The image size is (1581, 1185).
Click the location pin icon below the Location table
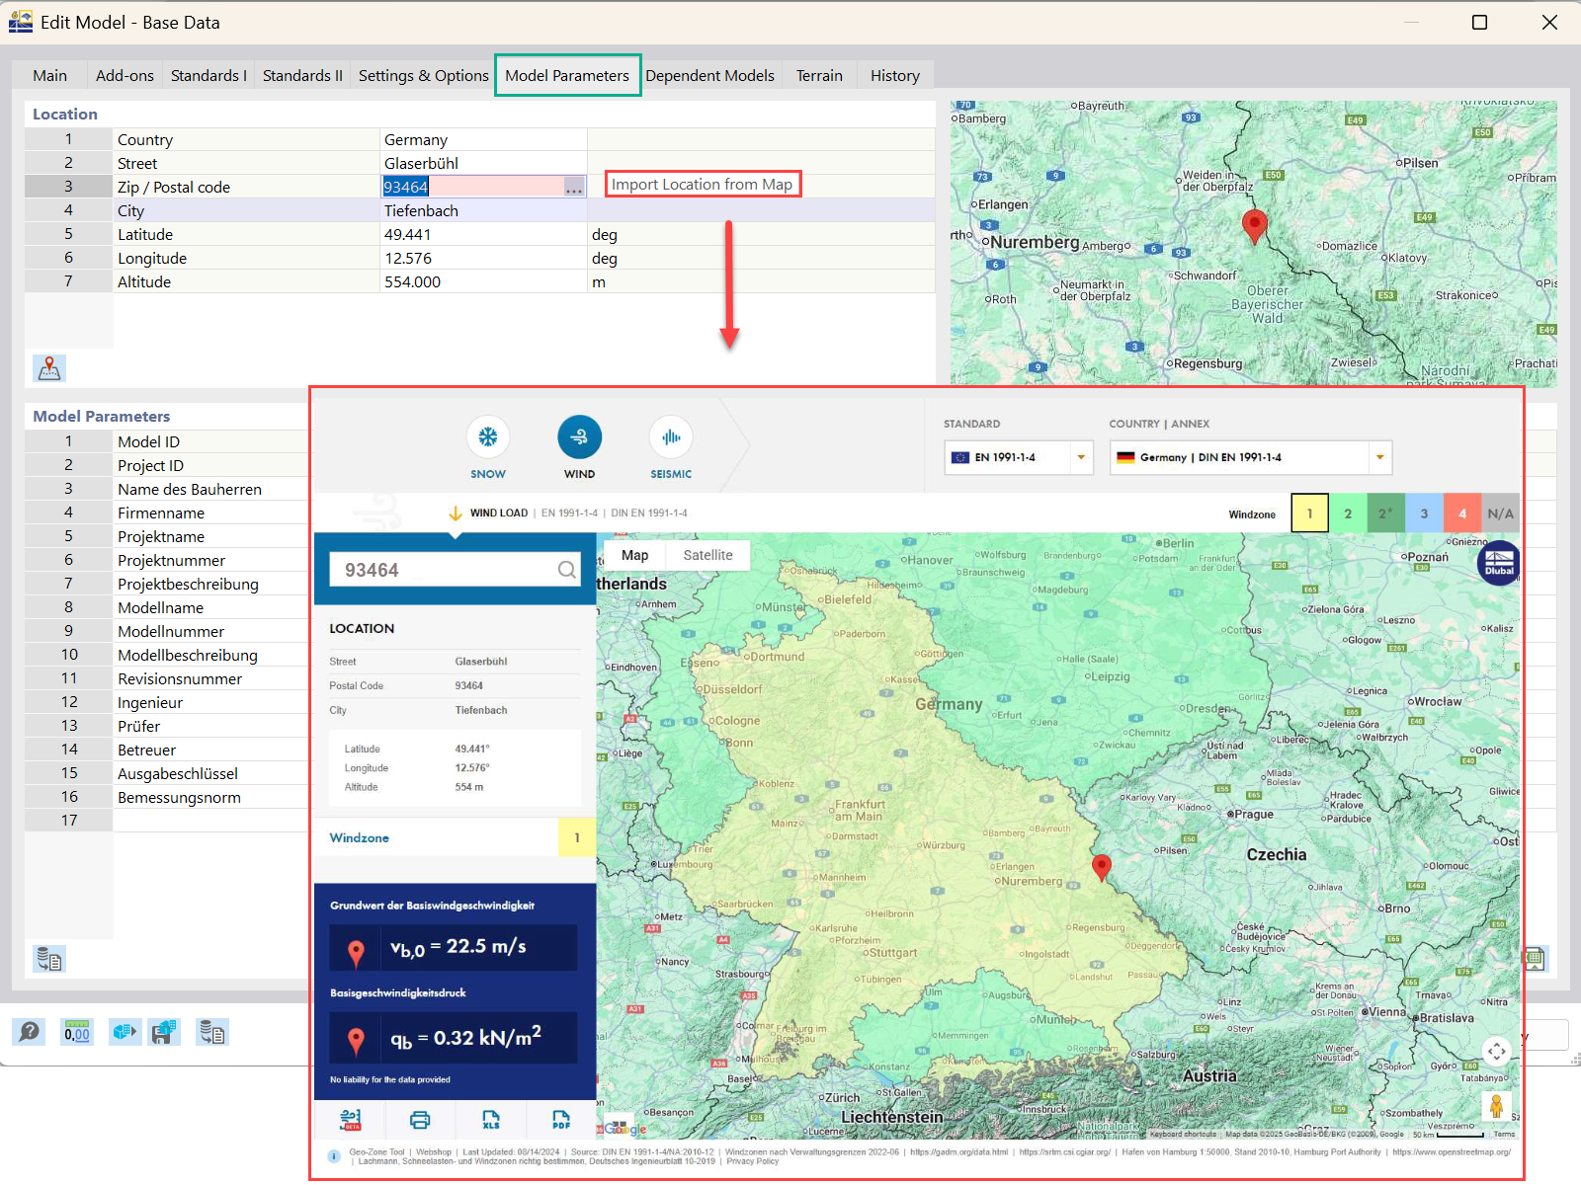coord(48,367)
